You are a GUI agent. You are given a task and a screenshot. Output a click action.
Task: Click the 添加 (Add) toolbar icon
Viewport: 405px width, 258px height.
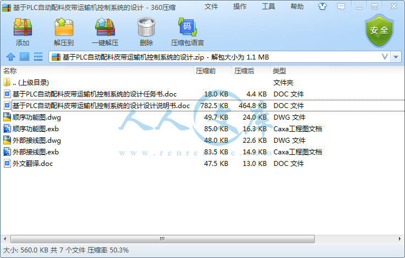tap(23, 27)
